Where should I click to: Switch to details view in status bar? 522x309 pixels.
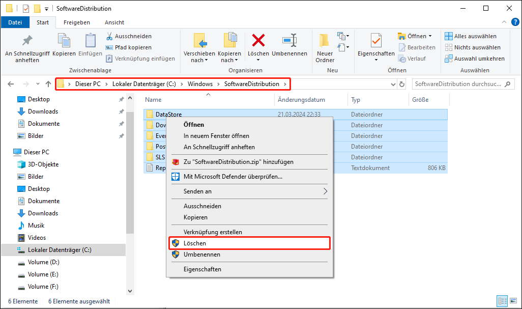point(502,301)
